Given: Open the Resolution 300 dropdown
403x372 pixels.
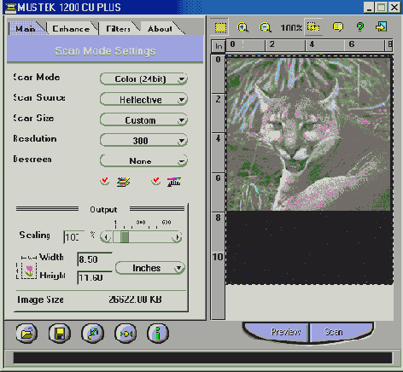Looking at the screenshot, I should pos(143,141).
